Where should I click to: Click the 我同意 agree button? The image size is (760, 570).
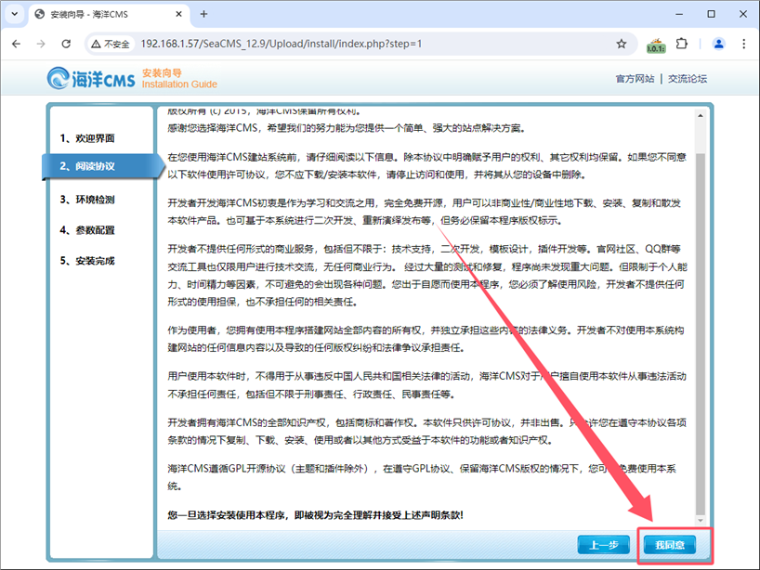669,544
